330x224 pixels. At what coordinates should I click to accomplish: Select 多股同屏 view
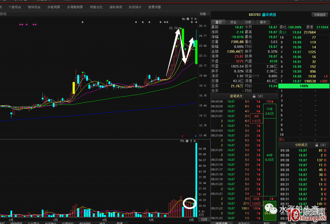[54, 7]
